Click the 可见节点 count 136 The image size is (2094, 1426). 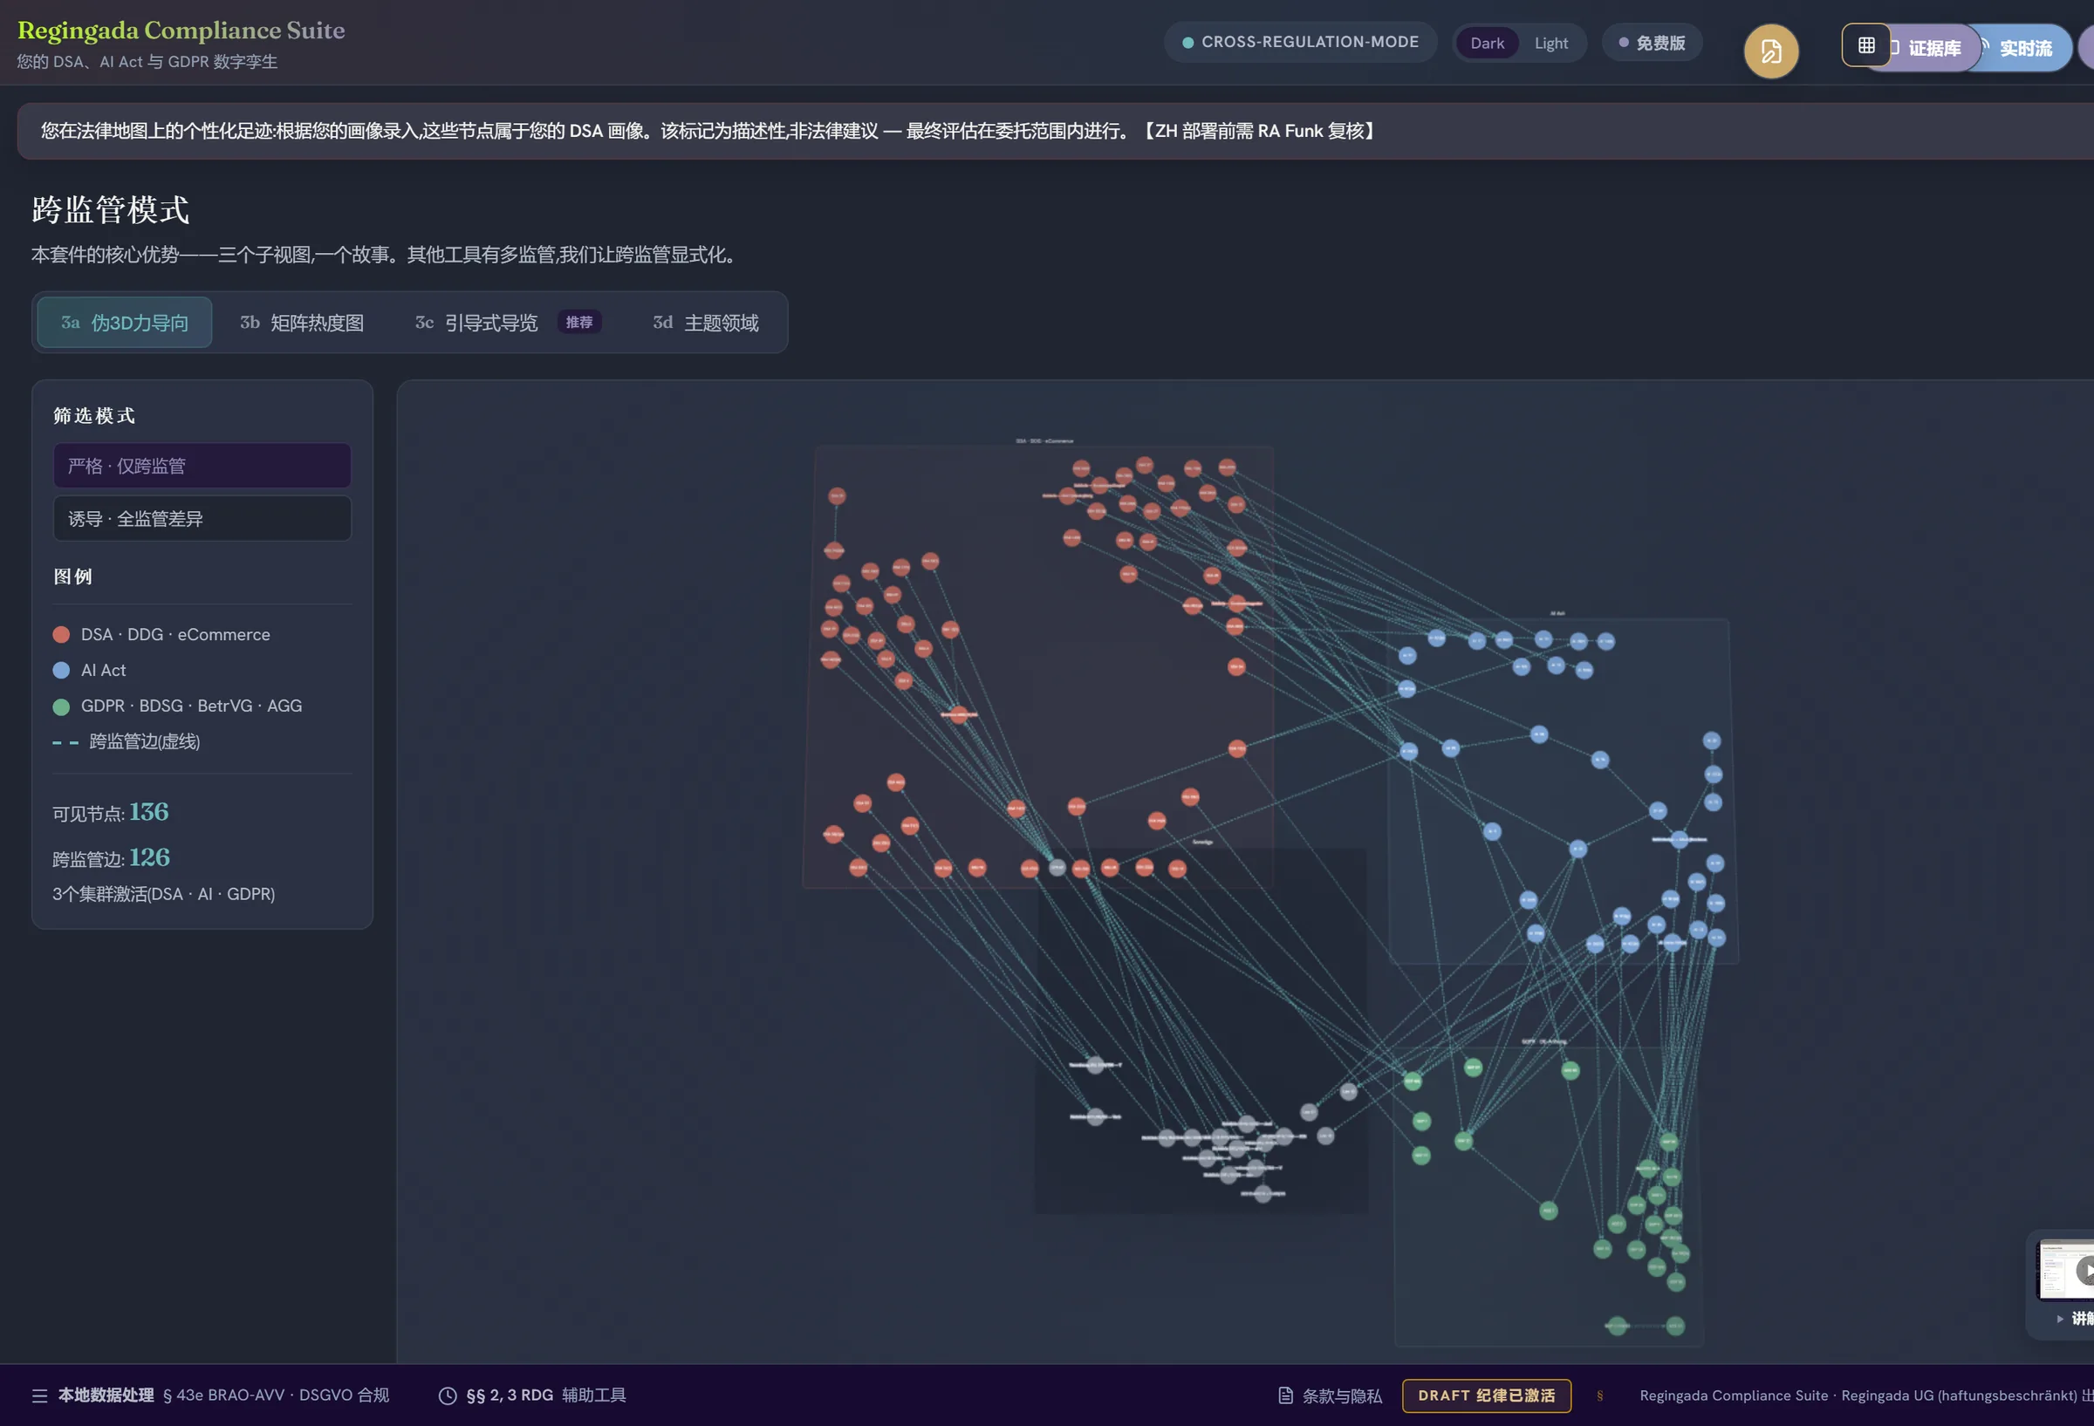148,812
